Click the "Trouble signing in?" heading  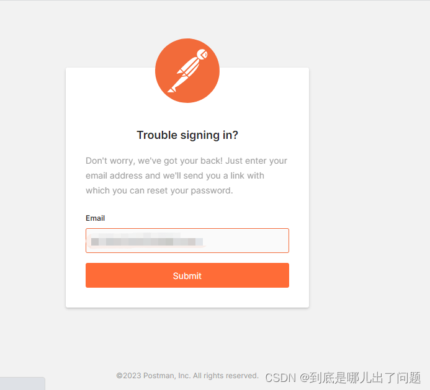187,135
